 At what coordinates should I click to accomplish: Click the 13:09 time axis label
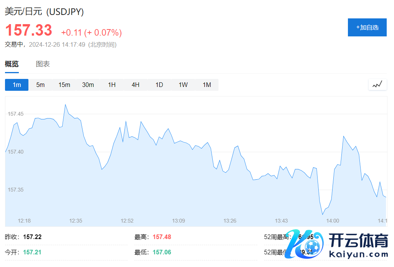point(179,221)
